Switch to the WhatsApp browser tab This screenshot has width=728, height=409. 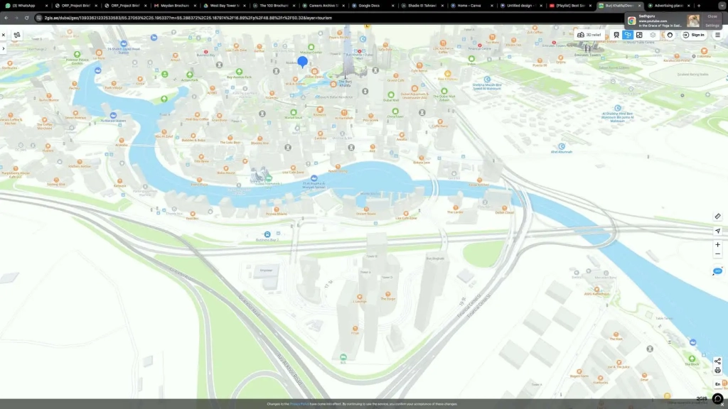(x=26, y=6)
